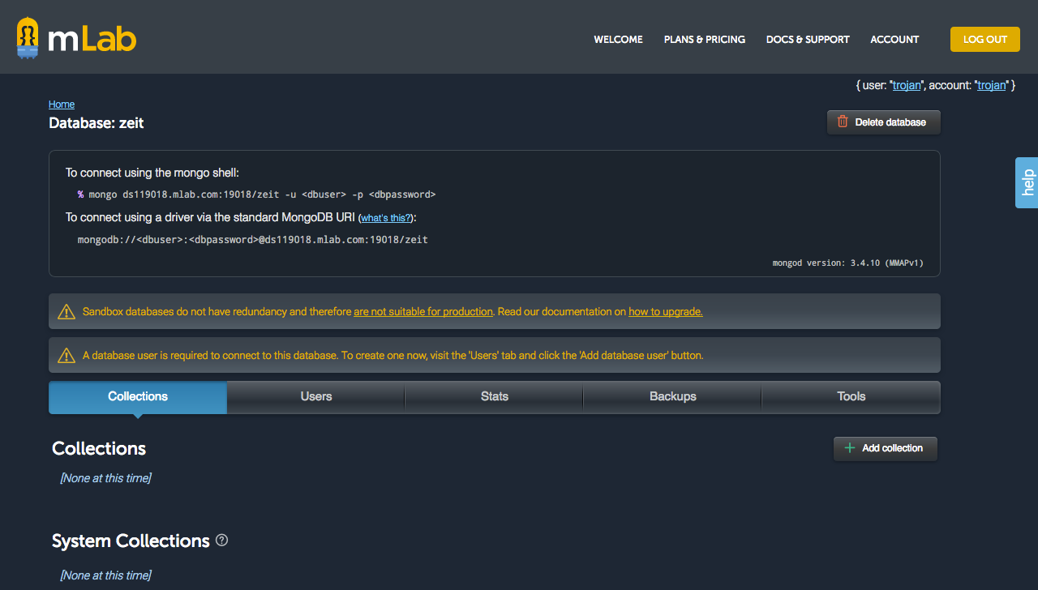Screen dimensions: 1038x590
Task: Open the System Collections help question icon
Action: click(221, 540)
